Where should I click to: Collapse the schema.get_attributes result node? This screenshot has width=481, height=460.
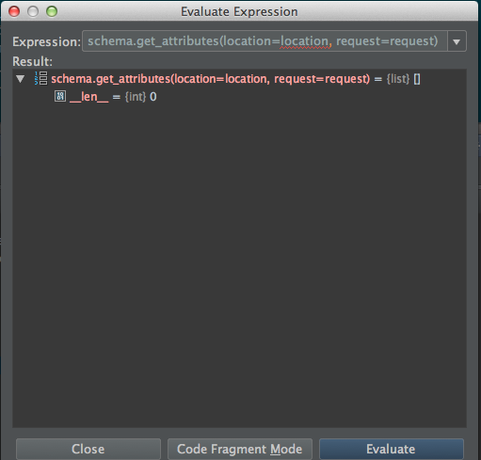pyautogui.click(x=21, y=79)
